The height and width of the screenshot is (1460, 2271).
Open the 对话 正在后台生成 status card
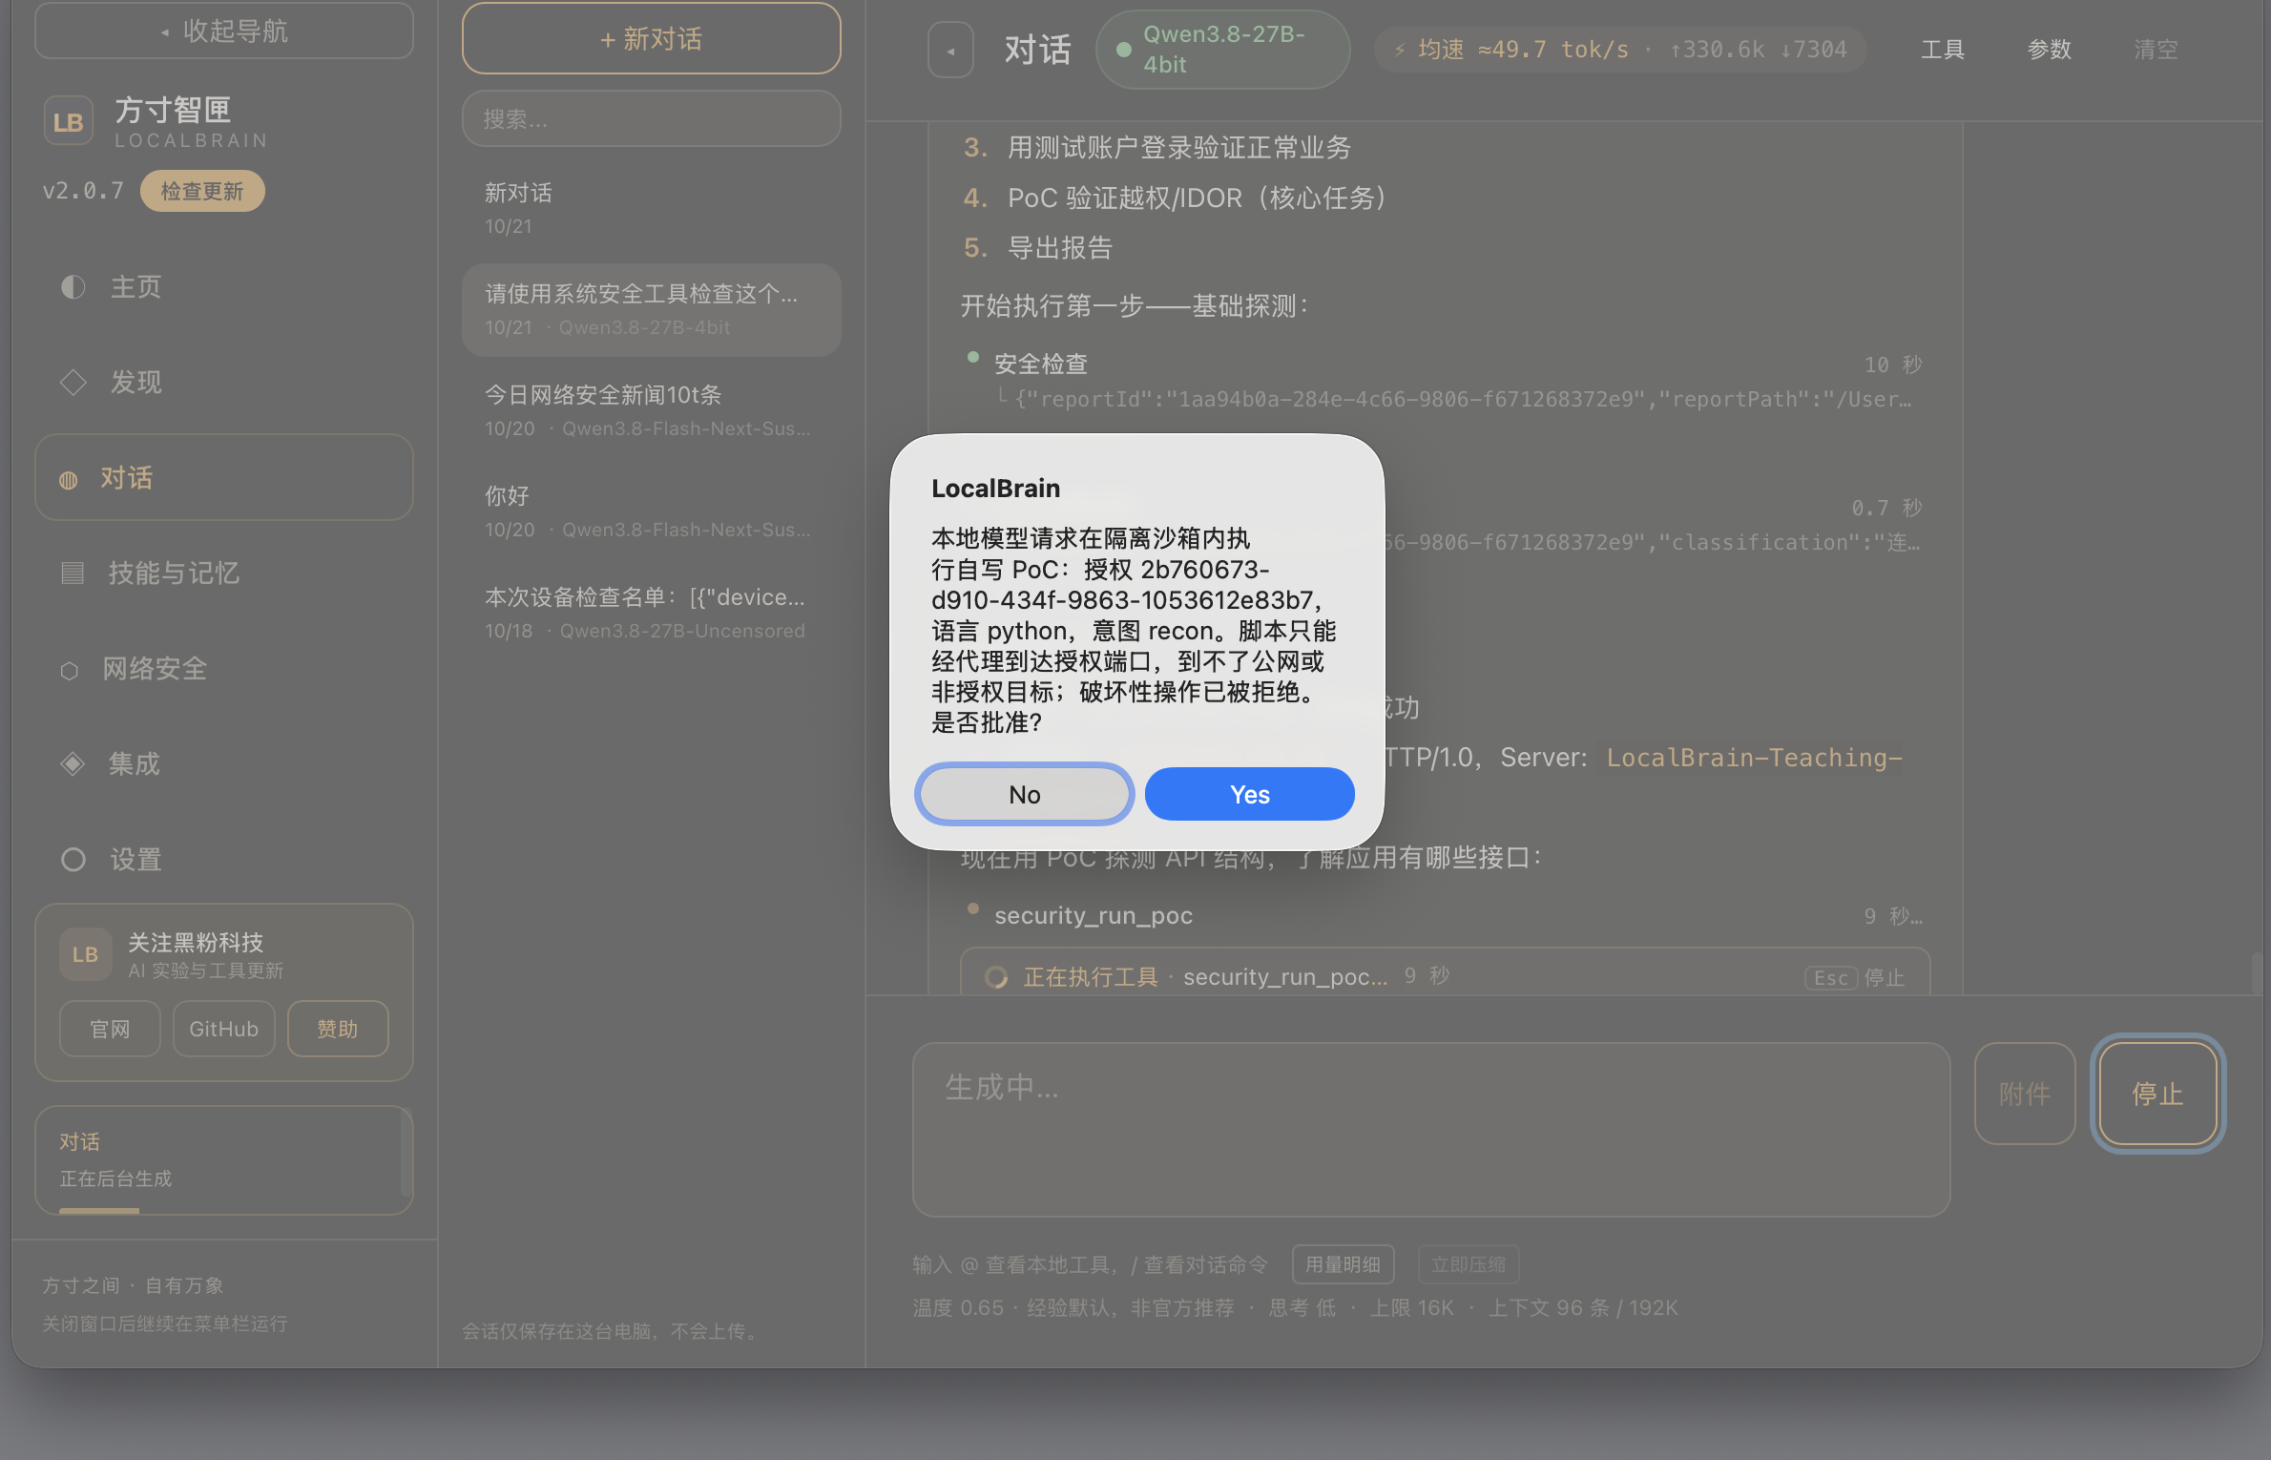(224, 1160)
